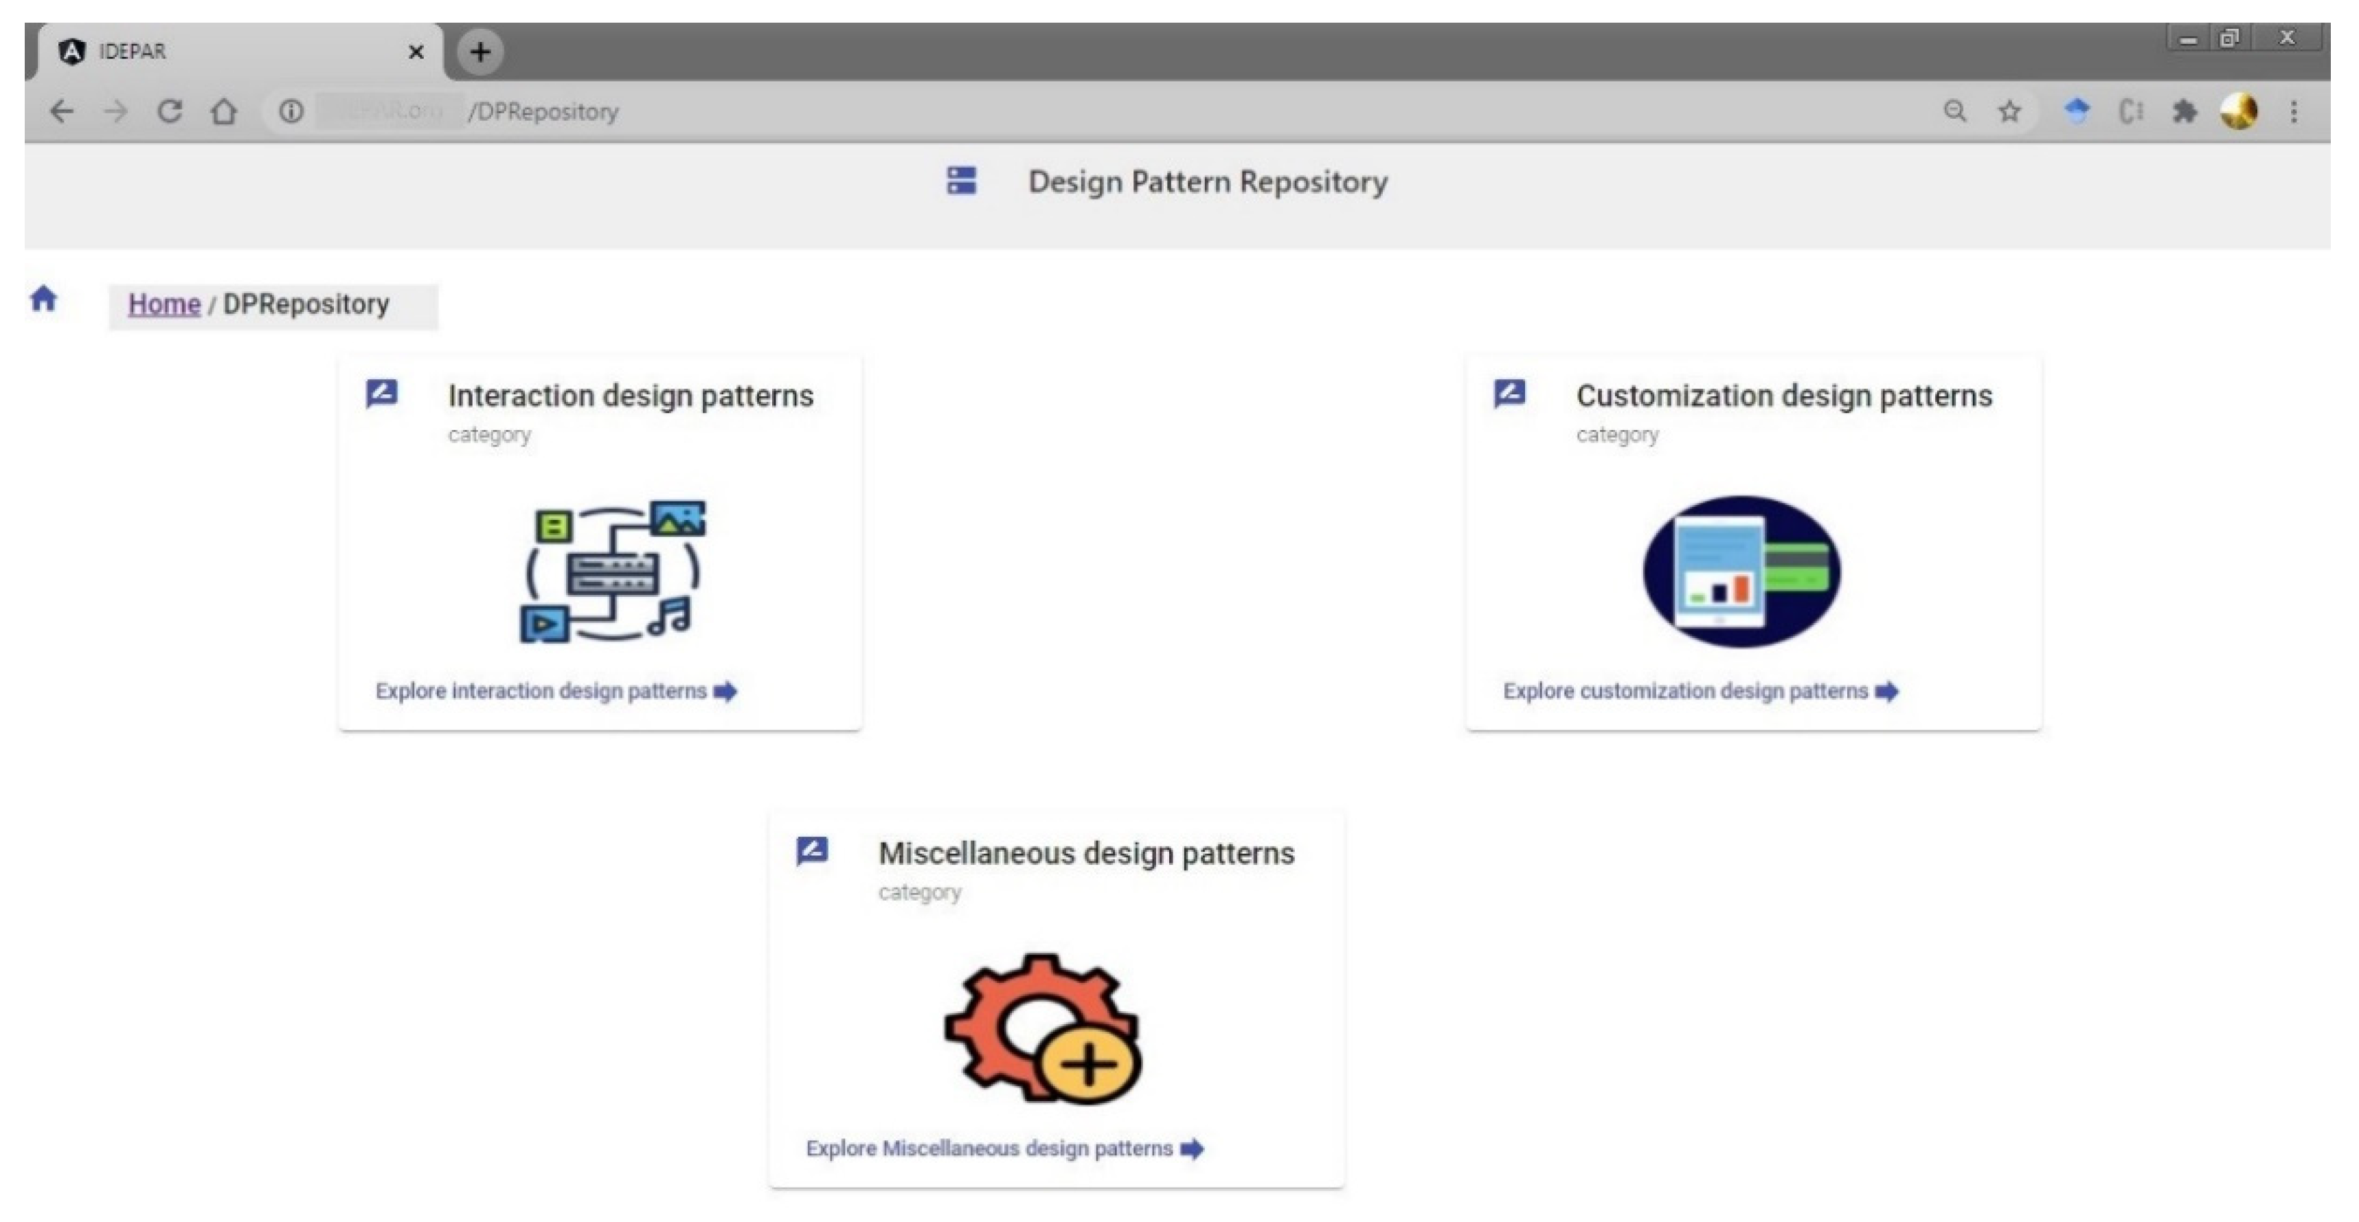Explore customization design patterns link
This screenshot has height=1222, width=2359.
coord(1700,691)
